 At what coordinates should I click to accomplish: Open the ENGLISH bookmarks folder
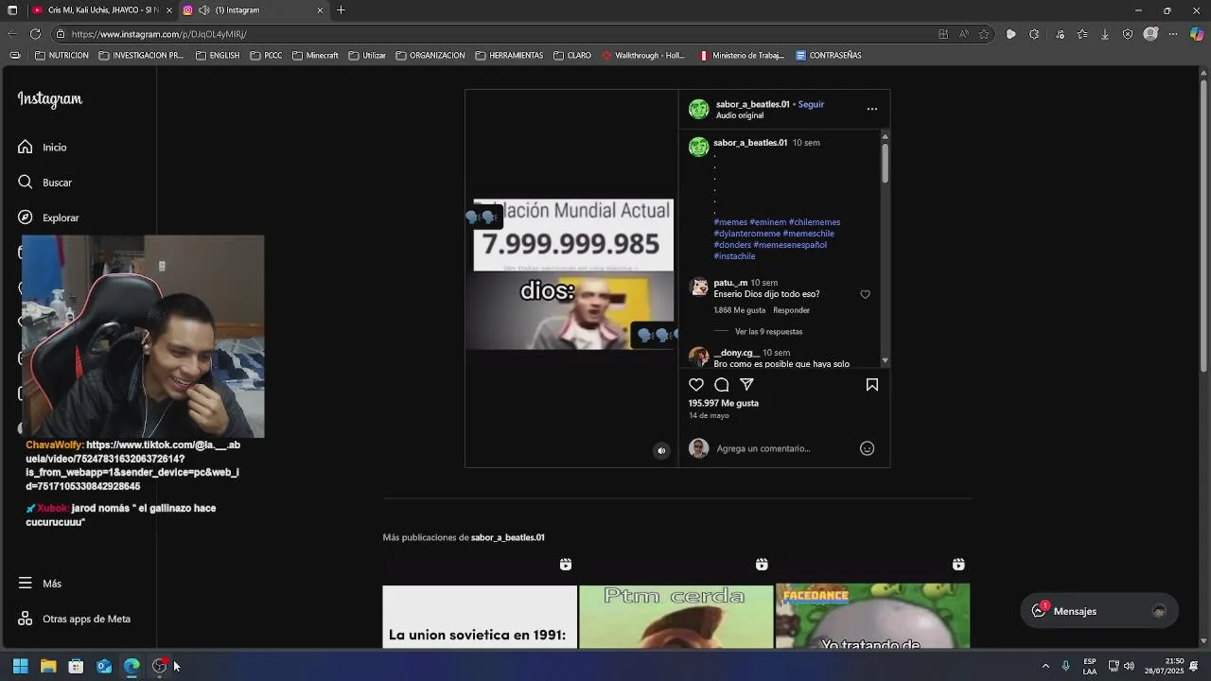(x=218, y=56)
